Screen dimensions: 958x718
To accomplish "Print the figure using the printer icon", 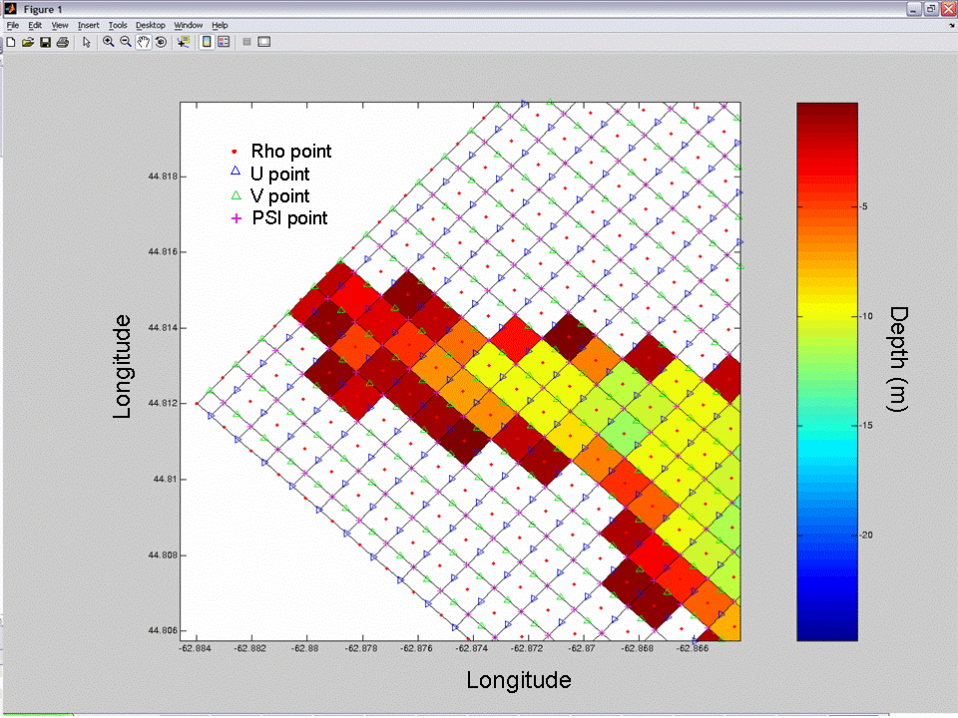I will (x=62, y=42).
